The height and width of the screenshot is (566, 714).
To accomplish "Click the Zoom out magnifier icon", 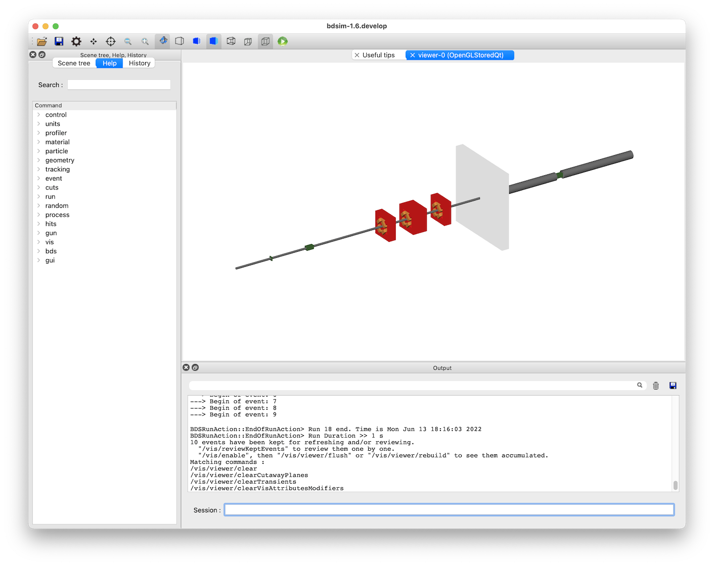I will (128, 41).
